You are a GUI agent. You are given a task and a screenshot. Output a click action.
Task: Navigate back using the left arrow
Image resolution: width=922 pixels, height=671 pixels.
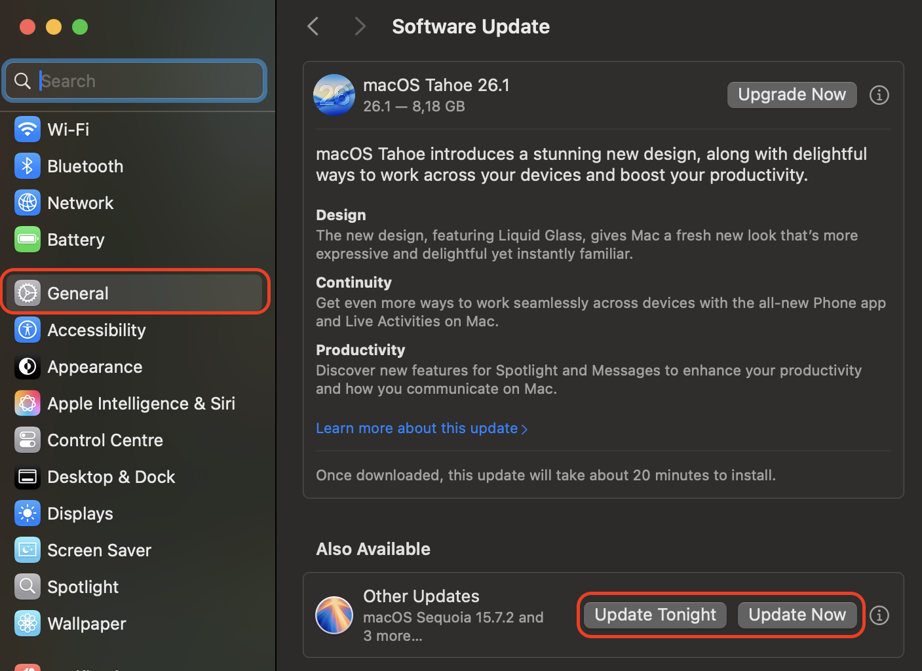[313, 26]
